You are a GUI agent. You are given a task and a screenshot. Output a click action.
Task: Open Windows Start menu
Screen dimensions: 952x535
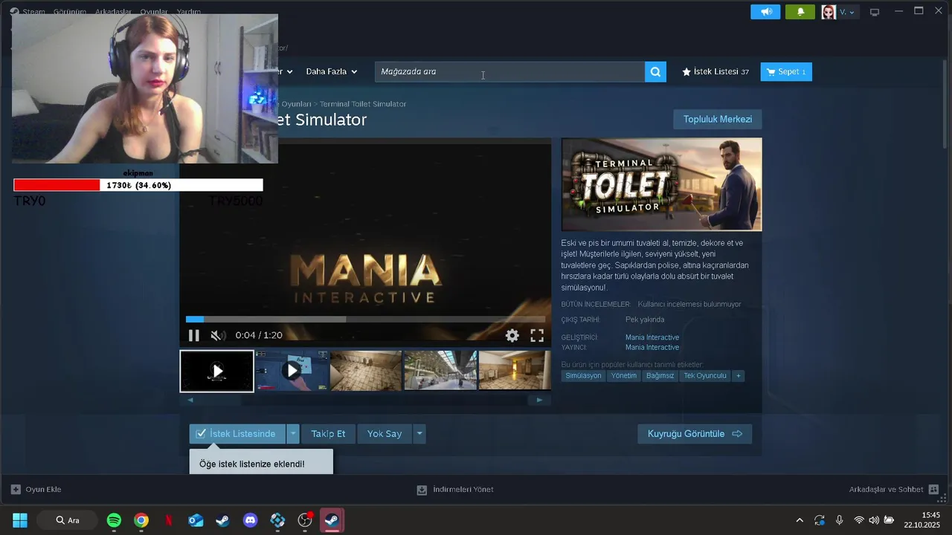pyautogui.click(x=20, y=520)
